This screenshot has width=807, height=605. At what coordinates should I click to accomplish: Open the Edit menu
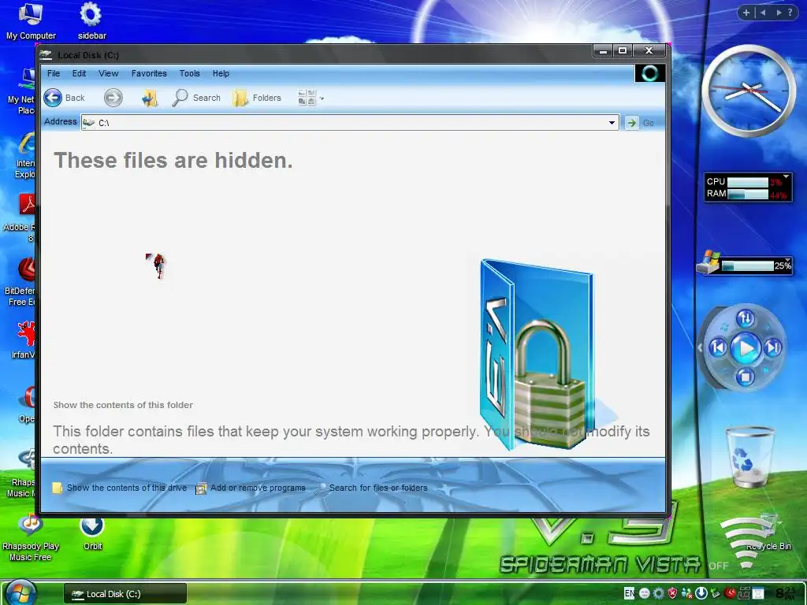coord(79,73)
